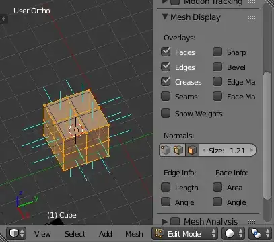This screenshot has width=274, height=242.
Task: Click the User Ortho view label
Action: [32, 11]
